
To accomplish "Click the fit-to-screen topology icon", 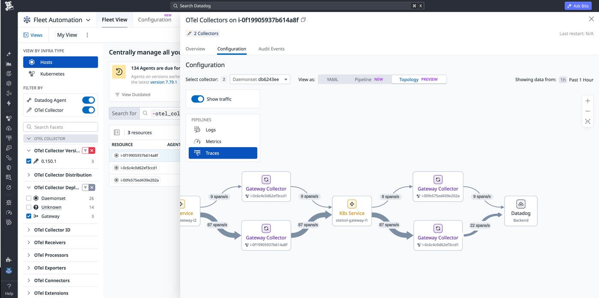I will tap(587, 122).
